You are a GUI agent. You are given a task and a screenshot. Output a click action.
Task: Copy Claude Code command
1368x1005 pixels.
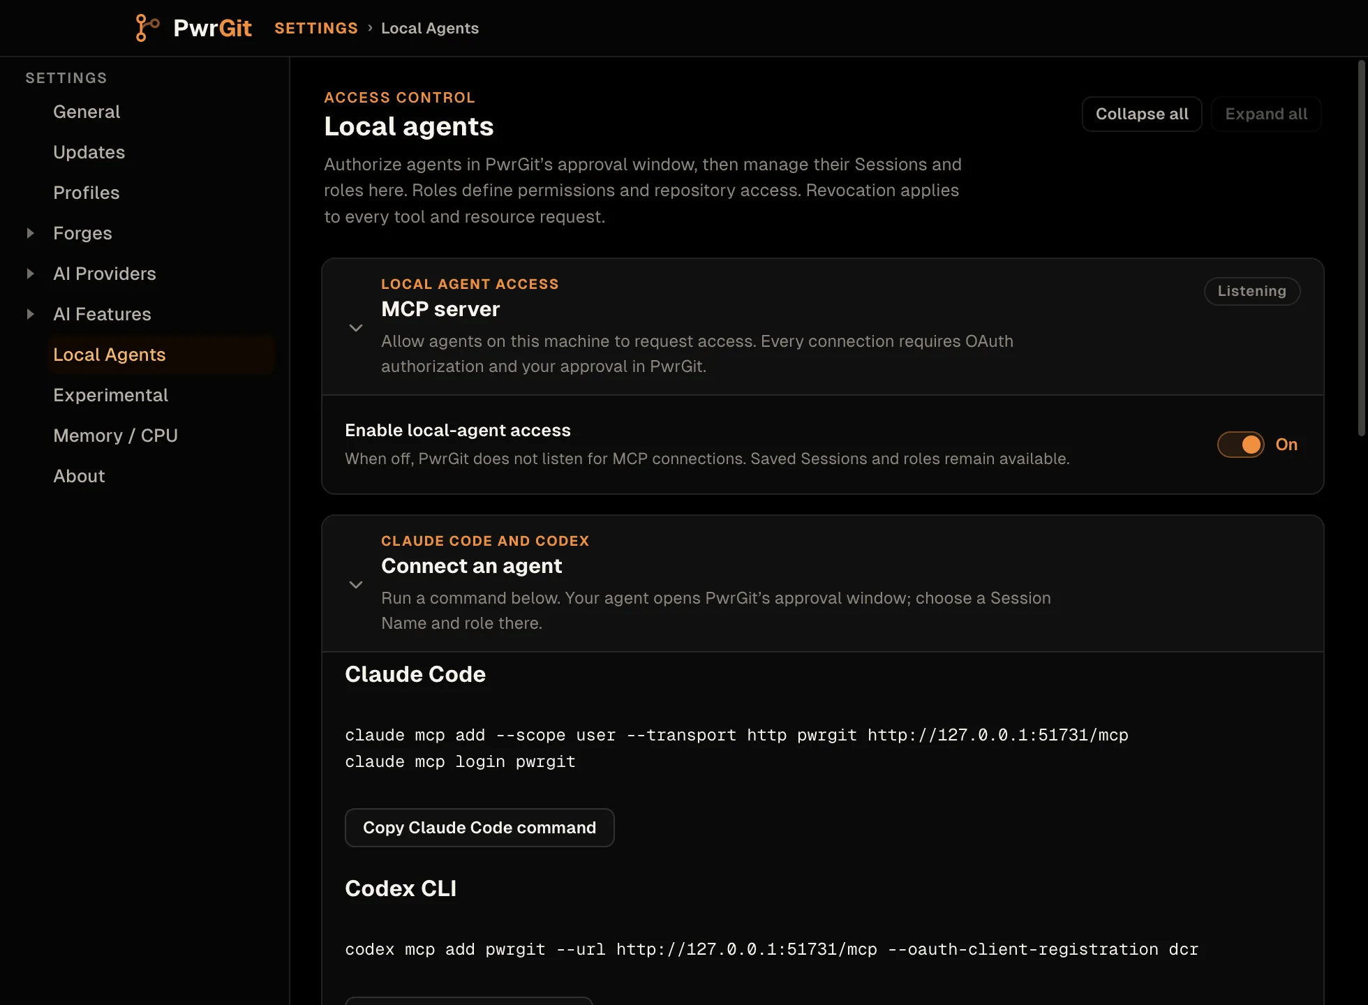pos(479,828)
